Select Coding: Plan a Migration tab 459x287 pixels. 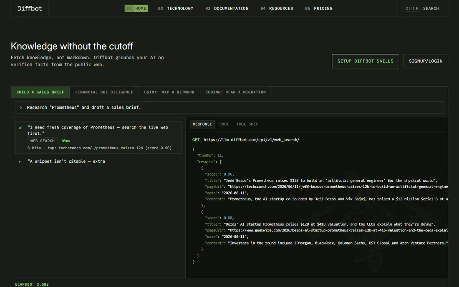click(x=236, y=92)
